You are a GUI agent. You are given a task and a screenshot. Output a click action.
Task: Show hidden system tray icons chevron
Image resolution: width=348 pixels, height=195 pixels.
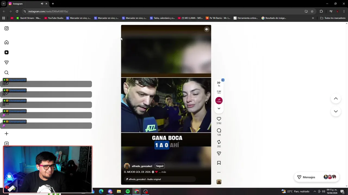pyautogui.click(x=315, y=191)
